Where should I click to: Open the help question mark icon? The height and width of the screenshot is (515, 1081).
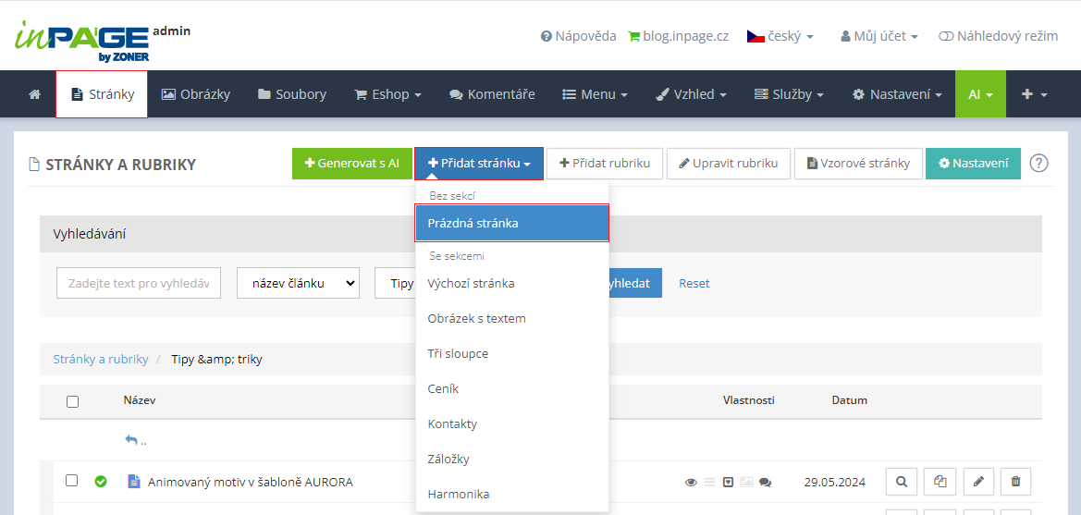pyautogui.click(x=1038, y=164)
